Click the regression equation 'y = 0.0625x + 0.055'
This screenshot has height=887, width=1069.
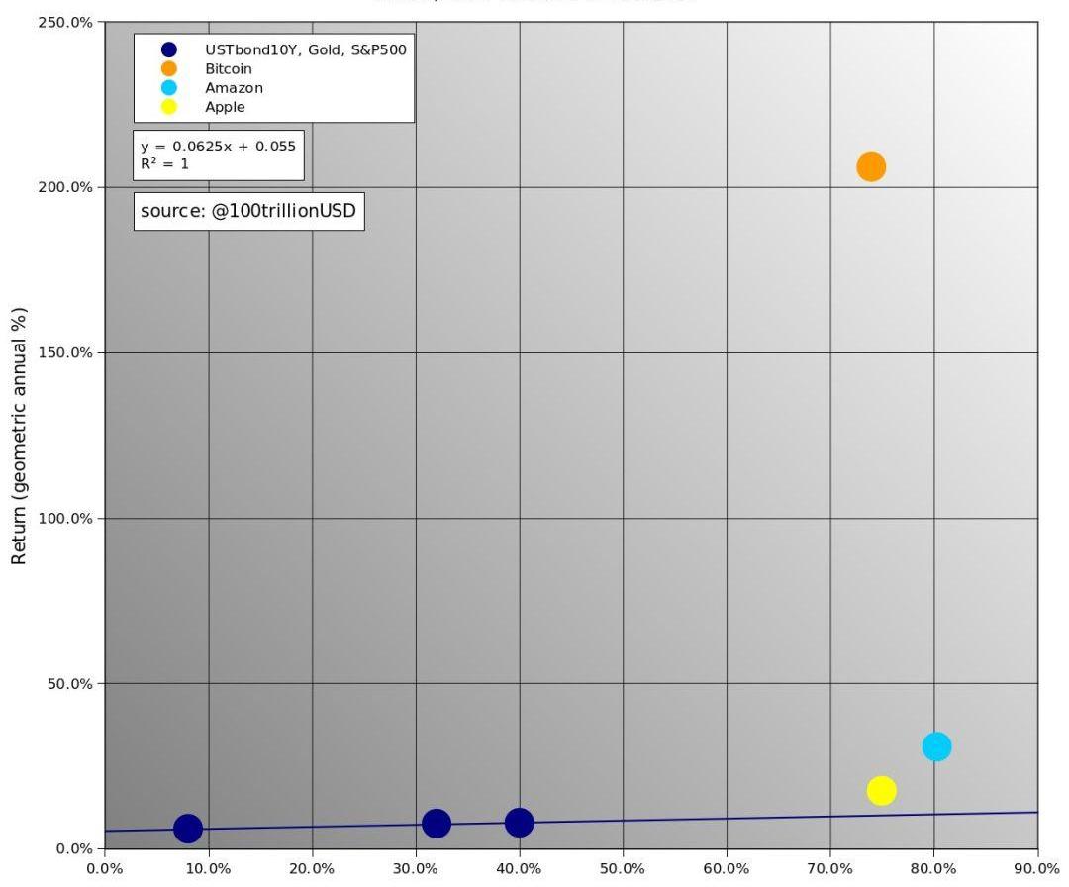218,147
